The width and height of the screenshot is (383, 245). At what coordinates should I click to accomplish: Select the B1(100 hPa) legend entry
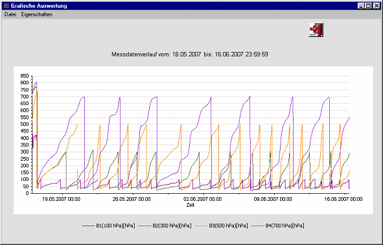108,226
